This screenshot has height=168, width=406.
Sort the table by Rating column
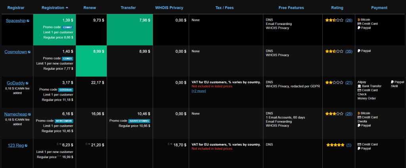[337, 8]
